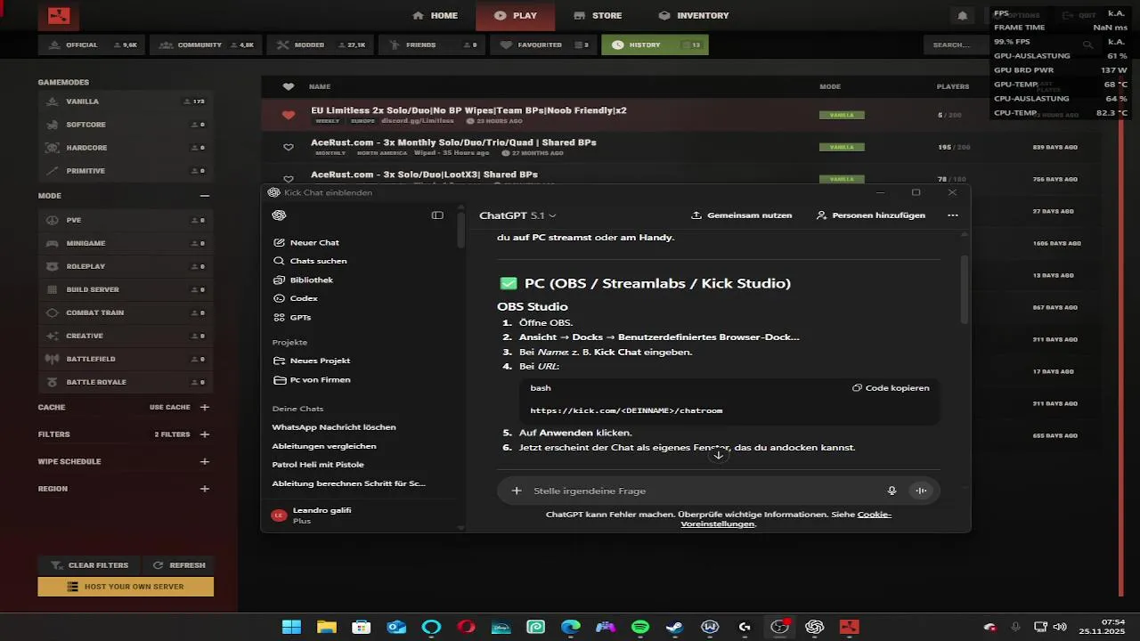Image resolution: width=1140 pixels, height=641 pixels.
Task: Switch to Official servers tab
Action: pyautogui.click(x=93, y=45)
